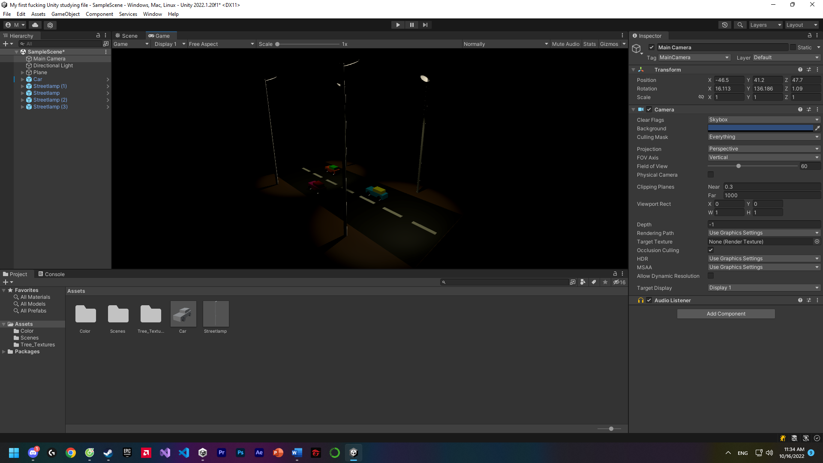Click the Add Component button
Viewport: 823px width, 463px height.
726,313
